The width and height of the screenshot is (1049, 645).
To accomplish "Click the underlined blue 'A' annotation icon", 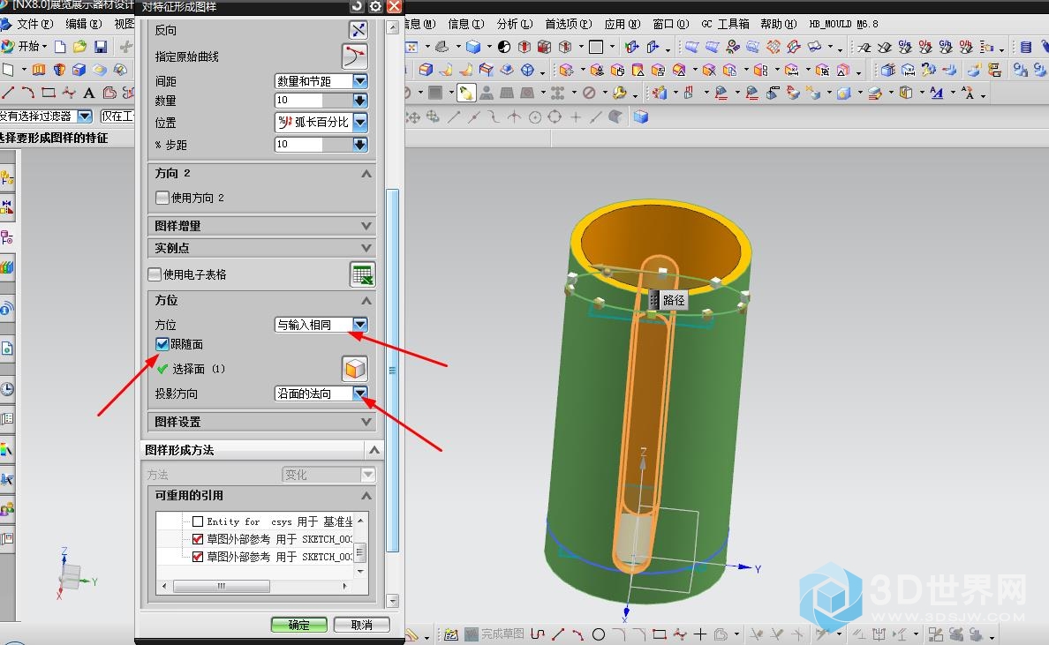I will coord(937,93).
